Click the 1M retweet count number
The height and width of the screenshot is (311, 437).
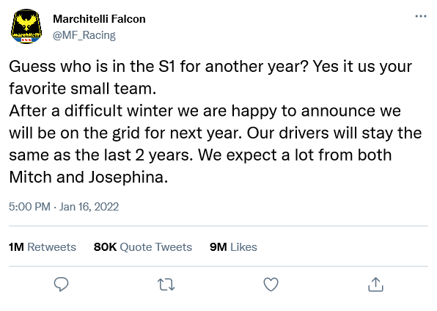coord(16,247)
